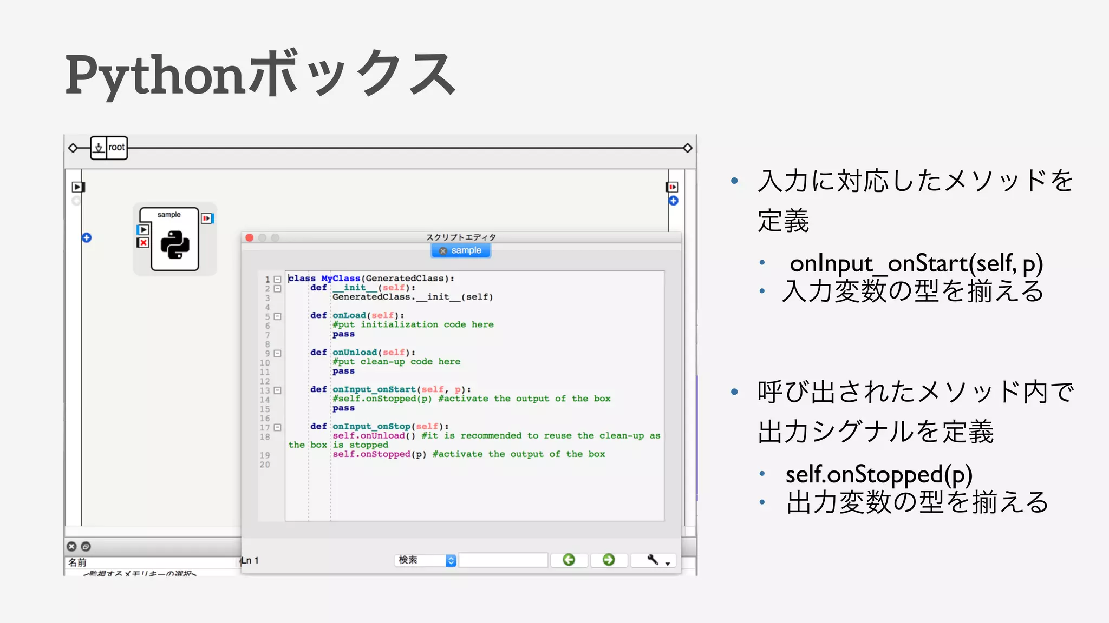
Task: Open the 検索 search mode dropdown
Action: [426, 560]
